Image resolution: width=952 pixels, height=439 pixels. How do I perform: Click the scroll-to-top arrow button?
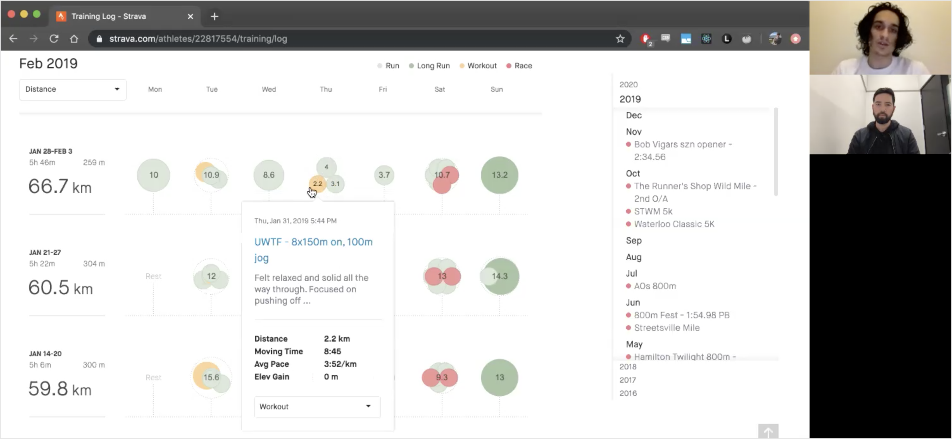768,432
